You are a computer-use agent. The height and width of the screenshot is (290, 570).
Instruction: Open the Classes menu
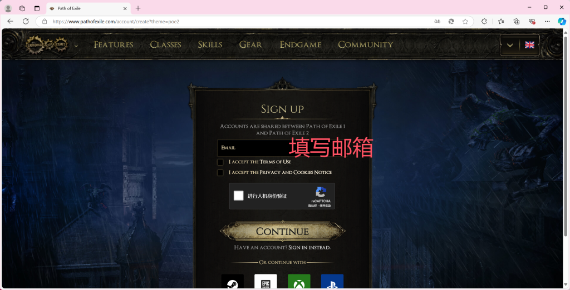point(165,44)
